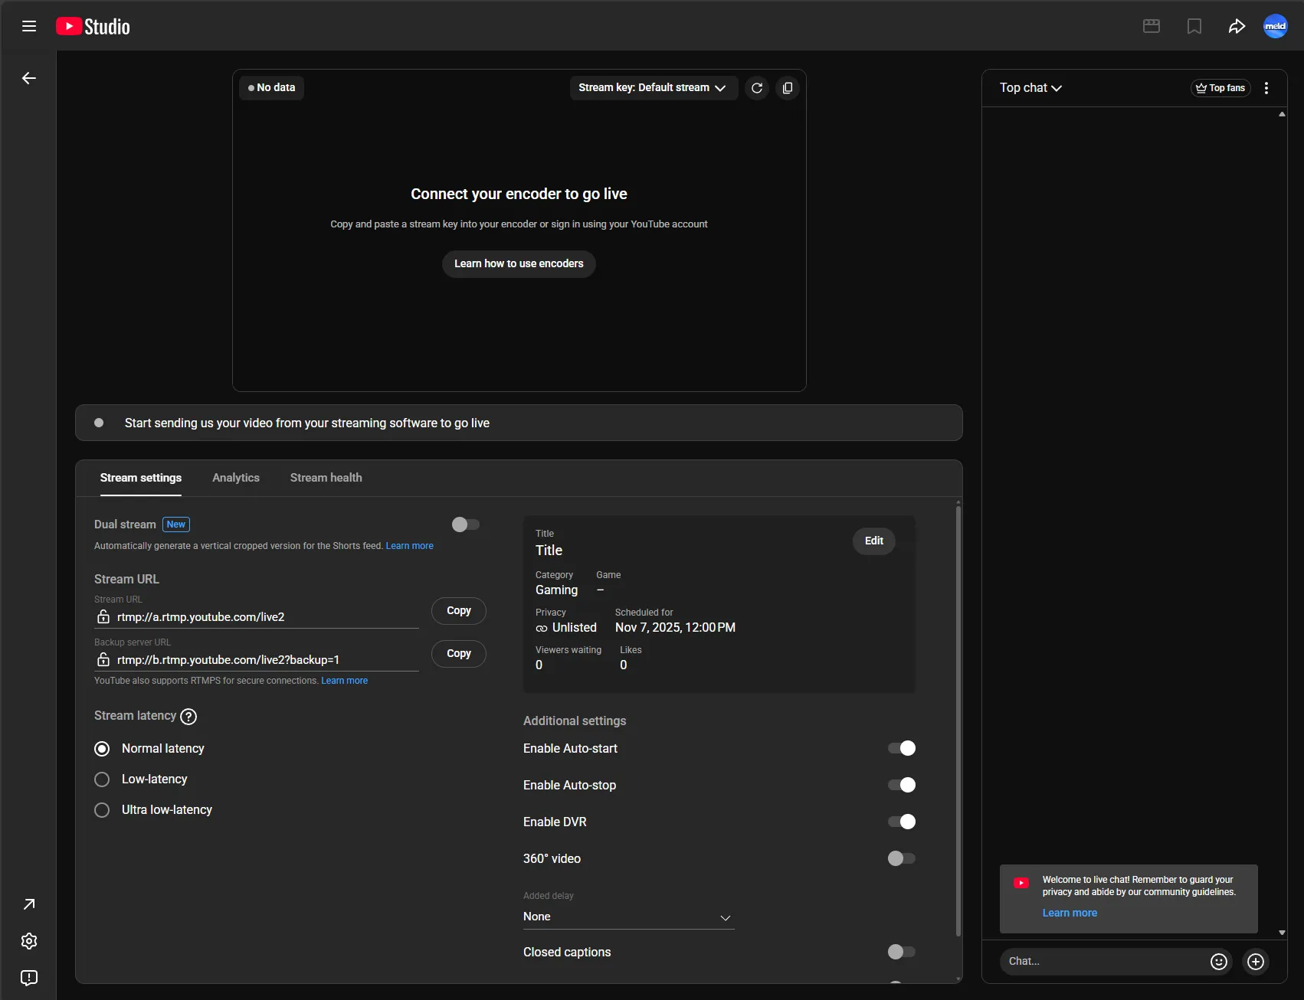The height and width of the screenshot is (1000, 1304).
Task: Expand the Top chat filter dropdown
Action: tap(1031, 87)
